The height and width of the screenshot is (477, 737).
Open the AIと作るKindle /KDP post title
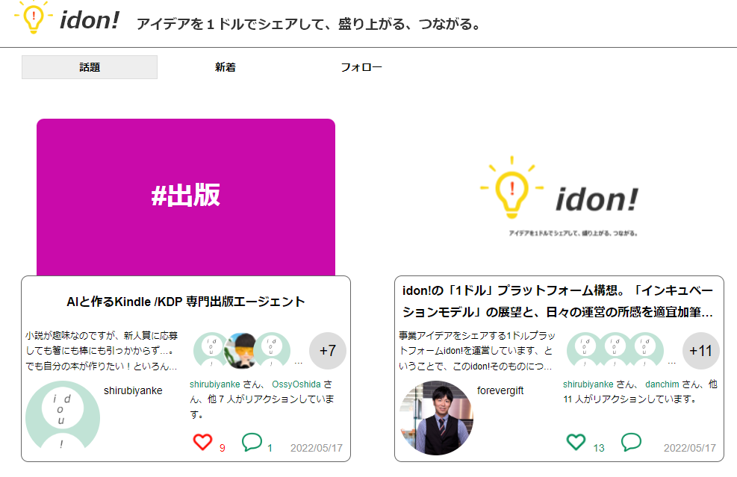click(x=186, y=302)
